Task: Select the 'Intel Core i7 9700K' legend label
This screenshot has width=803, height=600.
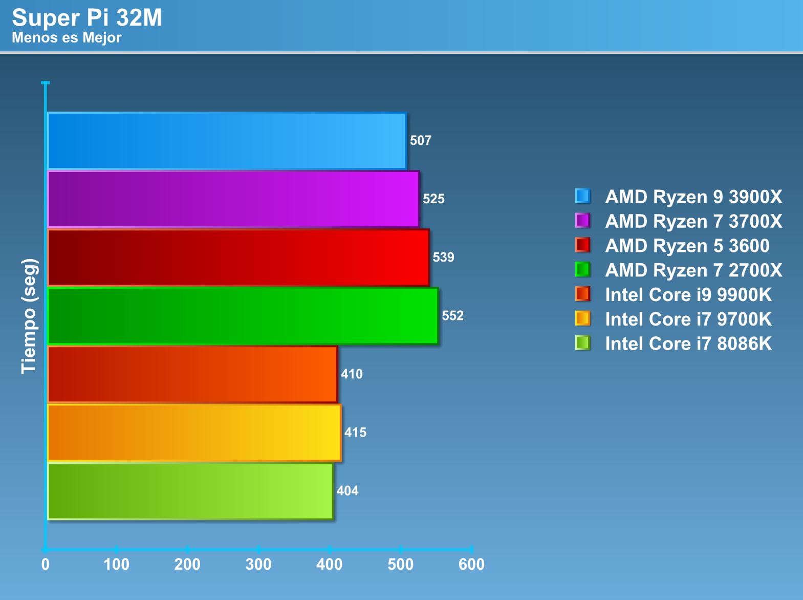Action: pos(688,319)
